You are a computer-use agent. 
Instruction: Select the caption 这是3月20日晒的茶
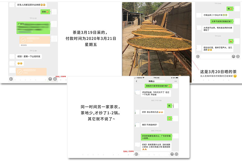pyautogui.click(x=218, y=72)
